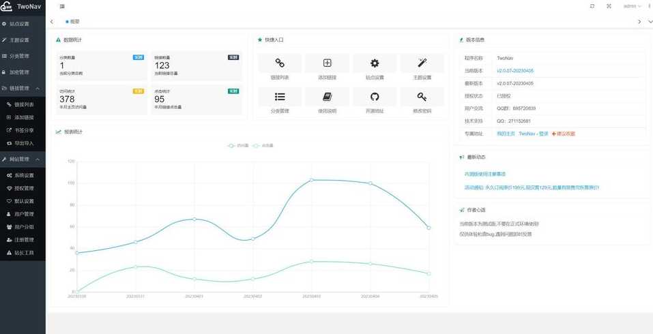653x334 pixels.
Task: Open the chain icon 链接列表 quick entry
Action: (x=280, y=68)
